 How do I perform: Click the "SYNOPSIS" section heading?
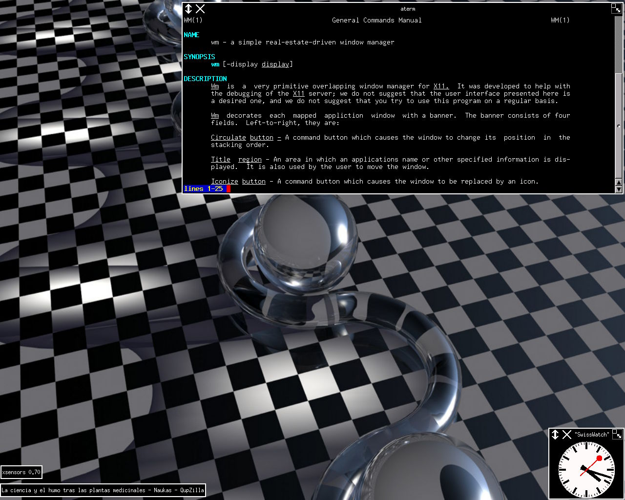click(199, 57)
